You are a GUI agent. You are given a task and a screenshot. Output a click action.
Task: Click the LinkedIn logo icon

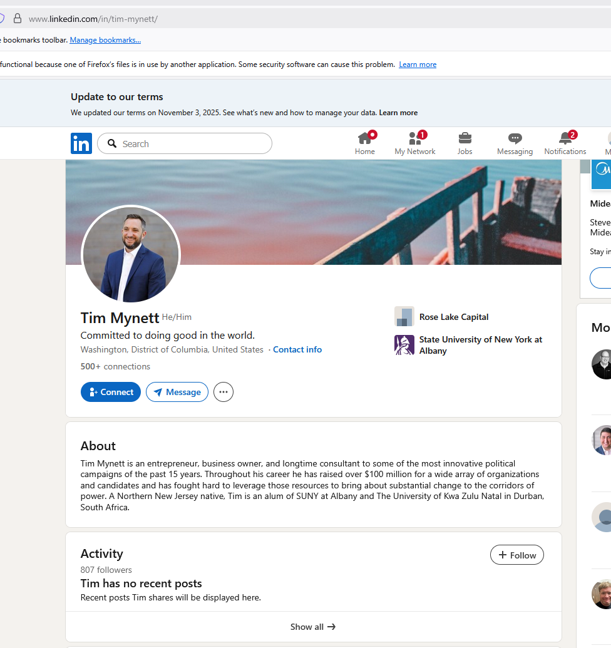click(81, 143)
